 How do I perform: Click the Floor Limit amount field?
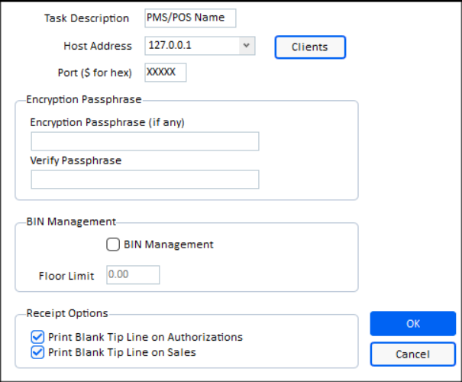click(x=133, y=275)
